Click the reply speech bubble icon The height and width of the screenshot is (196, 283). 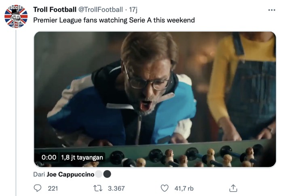click(38, 188)
